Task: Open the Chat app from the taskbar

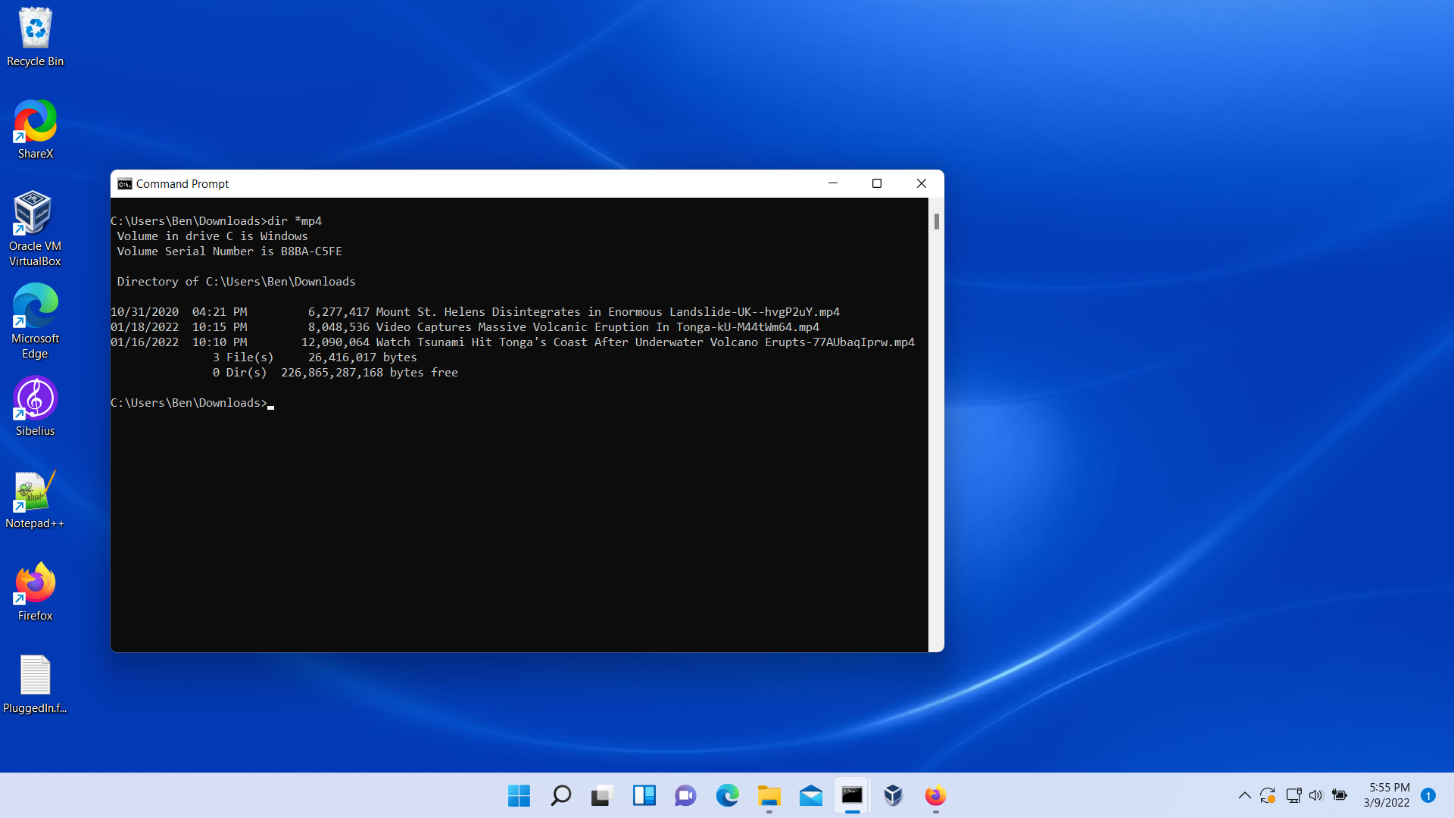Action: [685, 795]
